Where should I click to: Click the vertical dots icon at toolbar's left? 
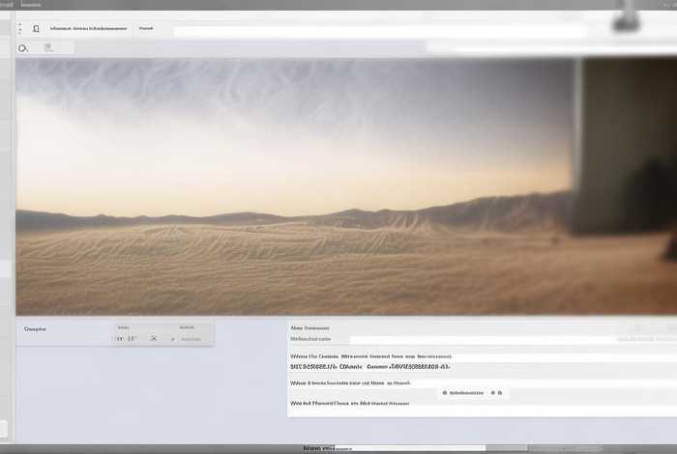pos(19,29)
